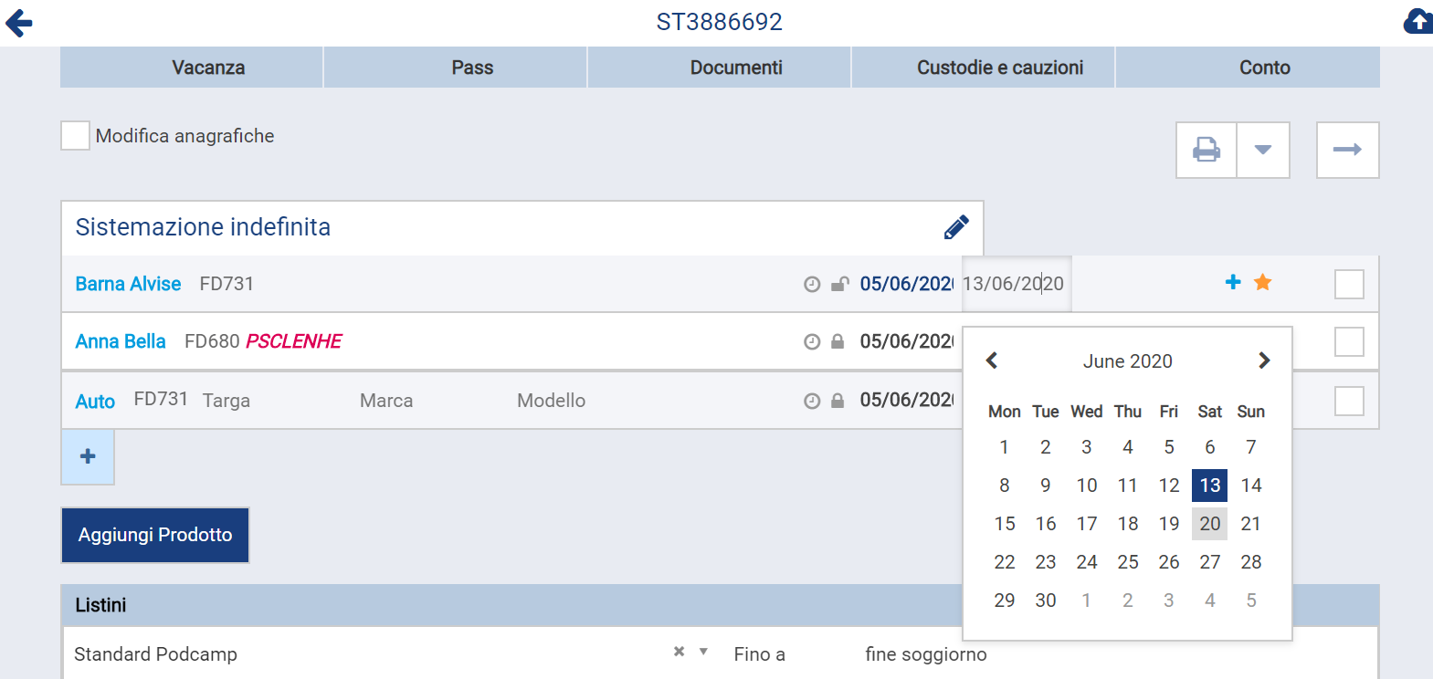Click the right arrow forward button
This screenshot has width=1433, height=679.
point(1347,150)
